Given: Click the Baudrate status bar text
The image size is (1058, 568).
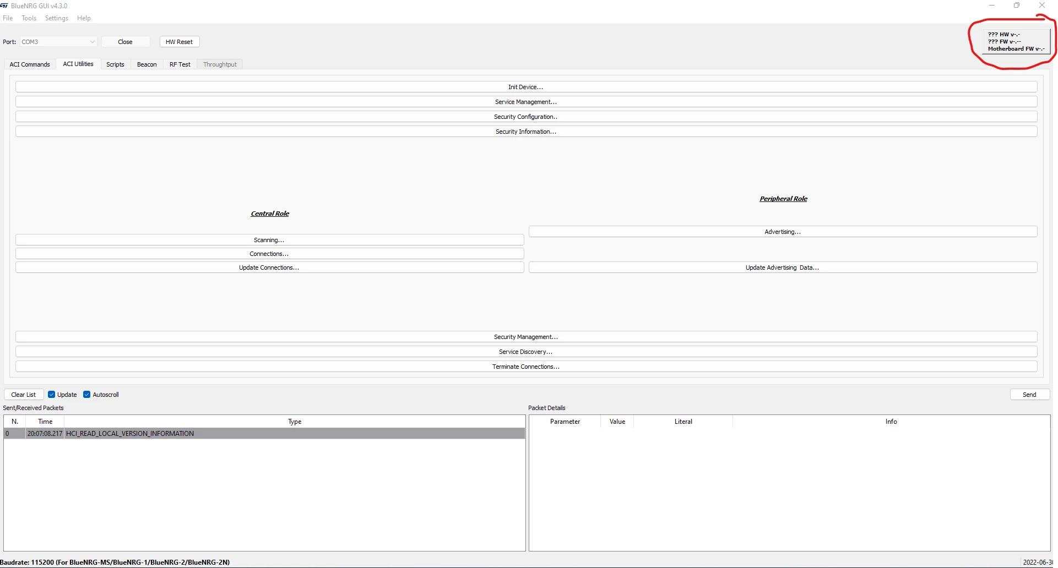Looking at the screenshot, I should click(115, 562).
